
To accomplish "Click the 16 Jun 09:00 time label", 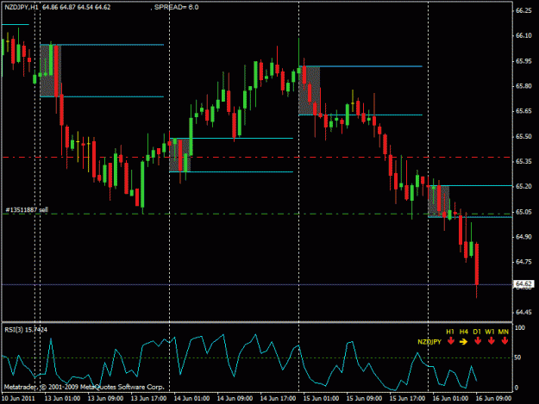I will pos(493,398).
